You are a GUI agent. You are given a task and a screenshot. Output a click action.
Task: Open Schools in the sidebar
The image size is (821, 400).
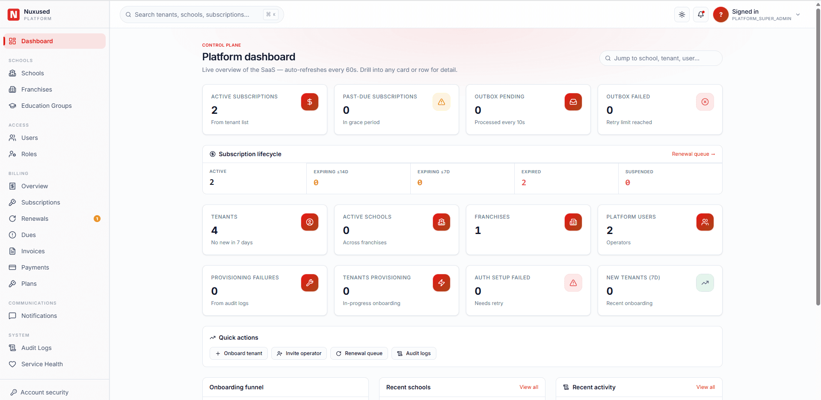(54, 73)
